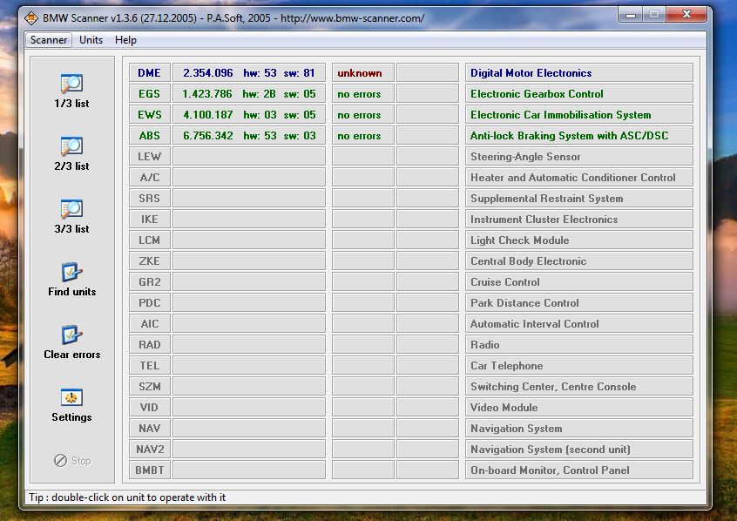Click the SRS unit button

pyautogui.click(x=150, y=199)
